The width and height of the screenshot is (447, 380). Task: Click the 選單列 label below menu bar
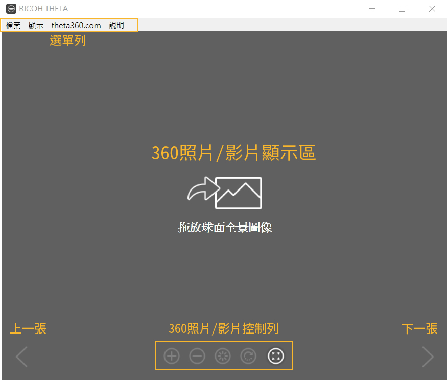tap(67, 41)
